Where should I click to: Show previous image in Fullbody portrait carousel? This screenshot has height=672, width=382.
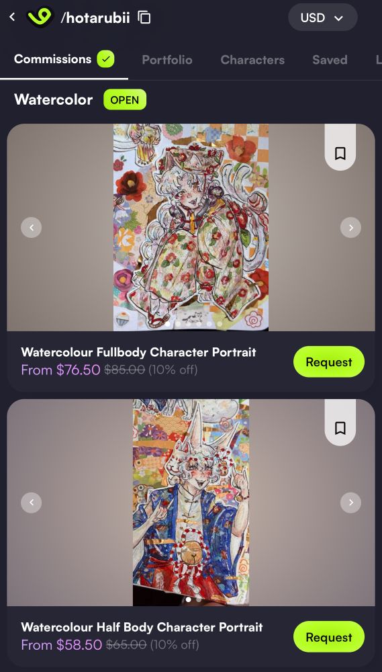32,227
